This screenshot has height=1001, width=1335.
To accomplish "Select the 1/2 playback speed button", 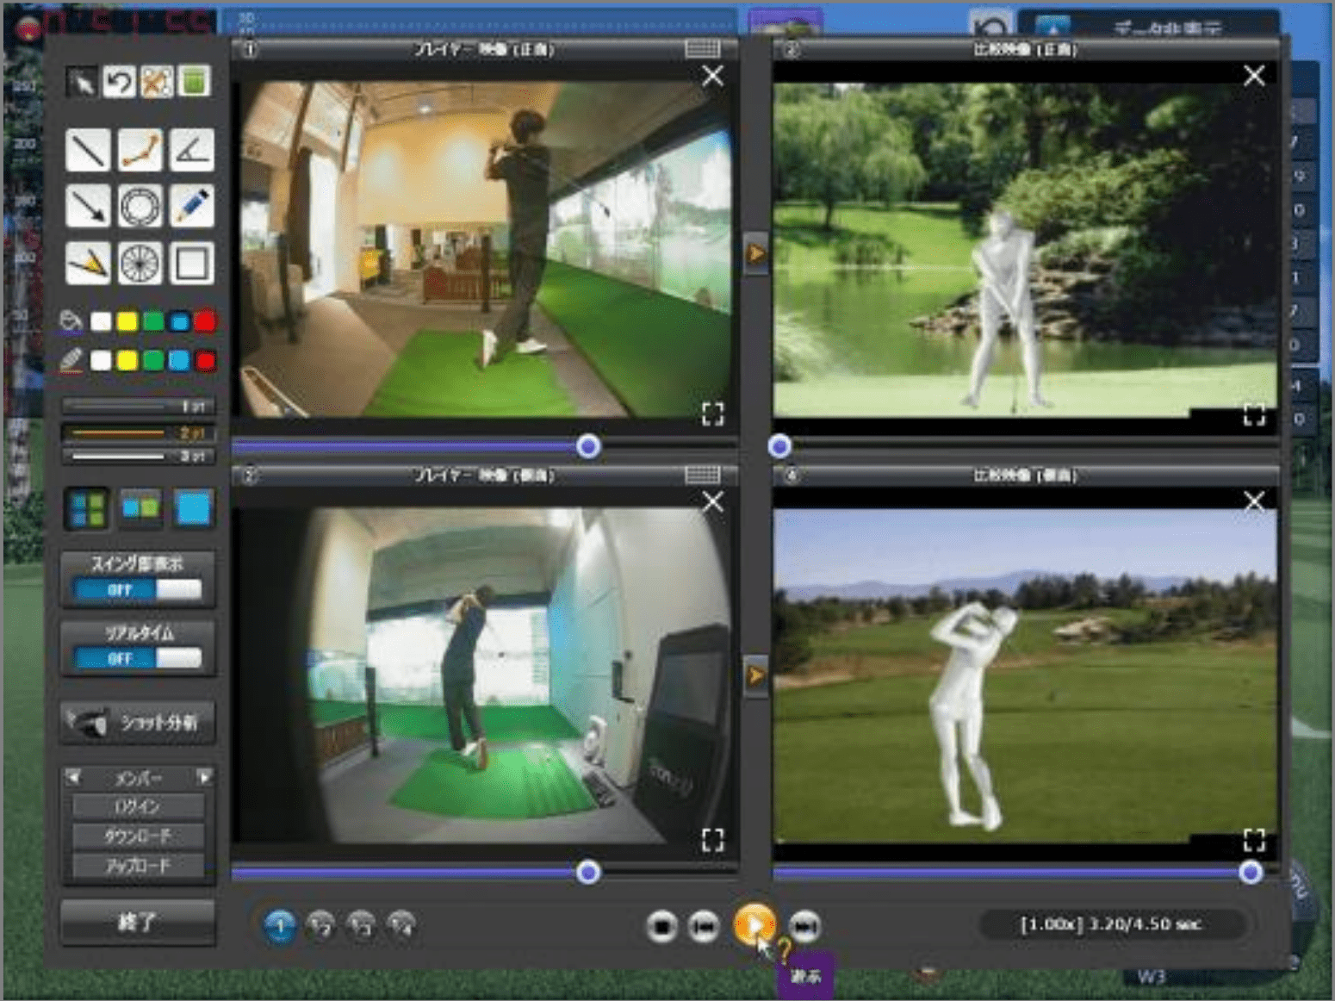I will point(320,925).
